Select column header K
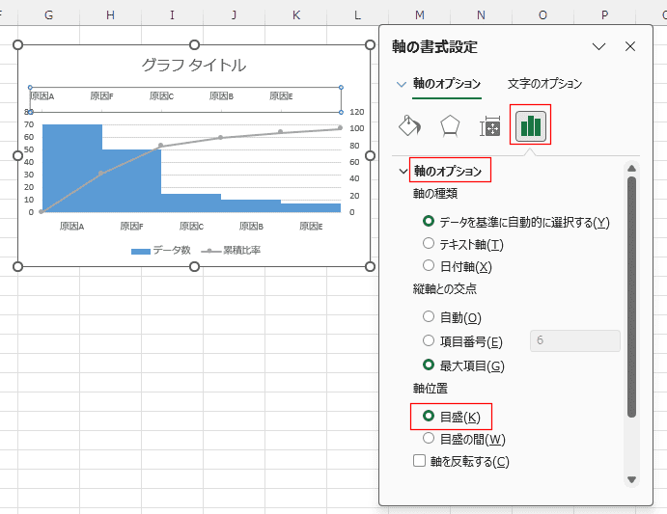Screen dimensions: 667x514 (x=296, y=14)
